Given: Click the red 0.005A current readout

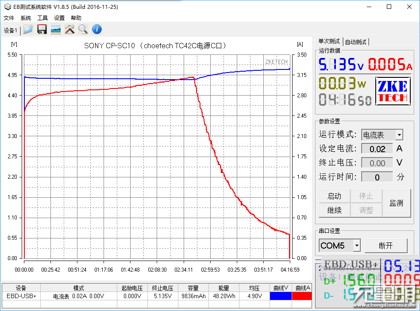Looking at the screenshot, I should (x=390, y=64).
